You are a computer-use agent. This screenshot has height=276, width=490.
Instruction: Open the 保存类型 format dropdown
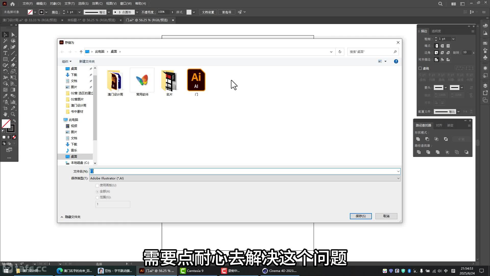pyautogui.click(x=244, y=178)
